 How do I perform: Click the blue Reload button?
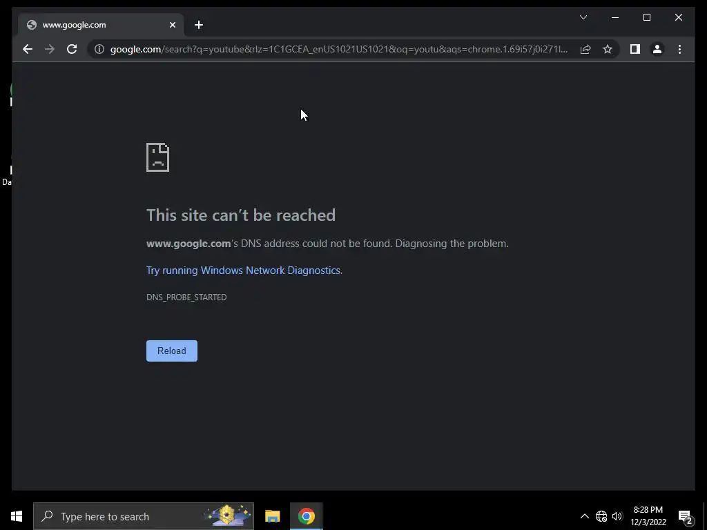pyautogui.click(x=172, y=351)
